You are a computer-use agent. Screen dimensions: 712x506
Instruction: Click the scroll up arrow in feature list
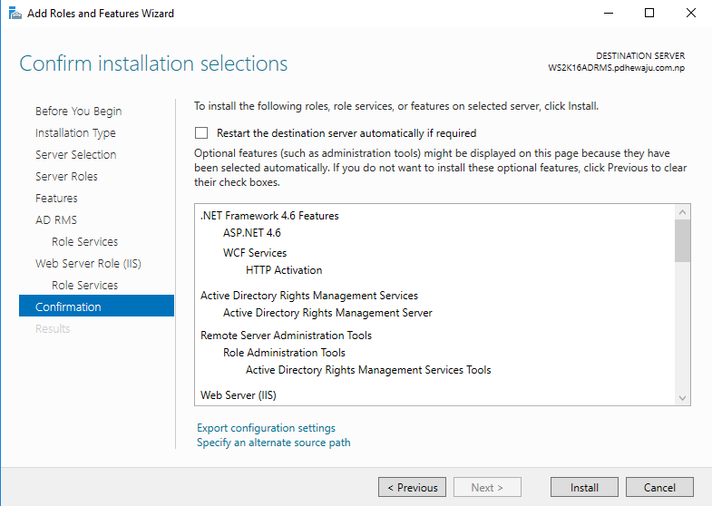point(682,212)
